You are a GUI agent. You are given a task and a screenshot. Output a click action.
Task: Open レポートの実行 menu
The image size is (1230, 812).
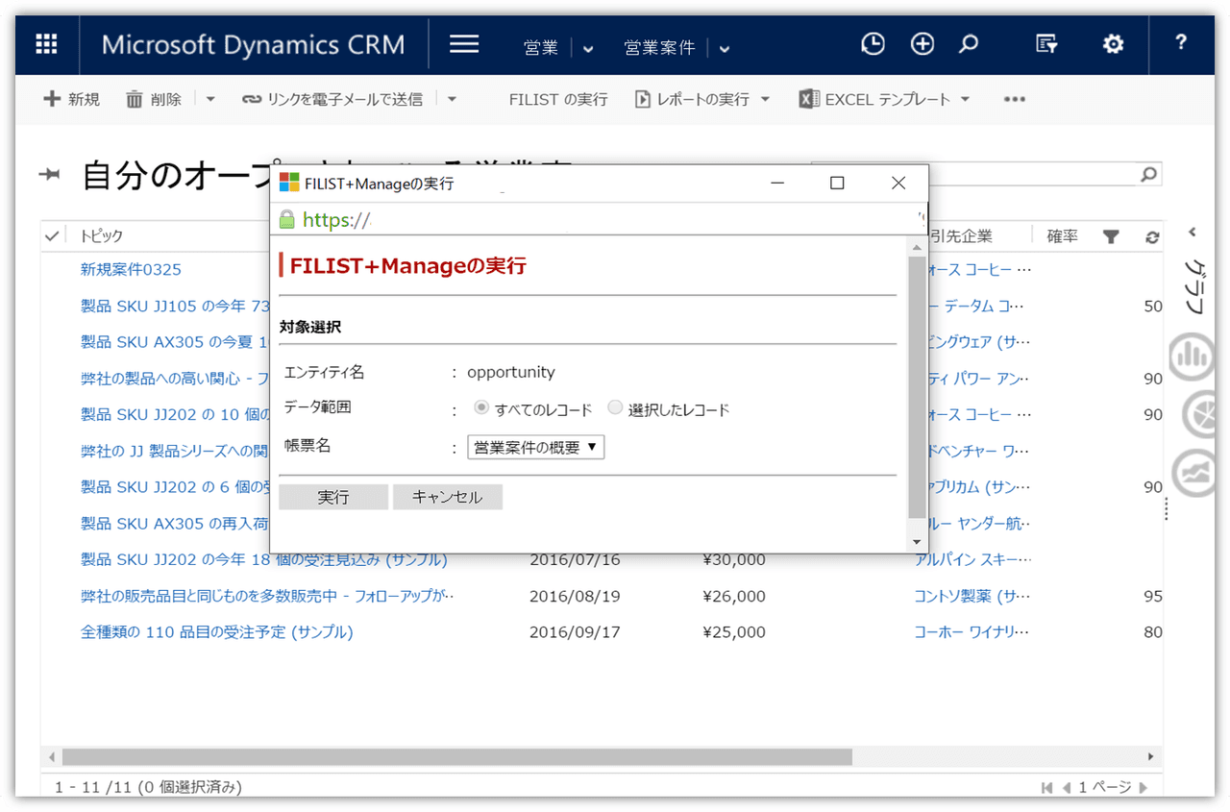coord(702,99)
